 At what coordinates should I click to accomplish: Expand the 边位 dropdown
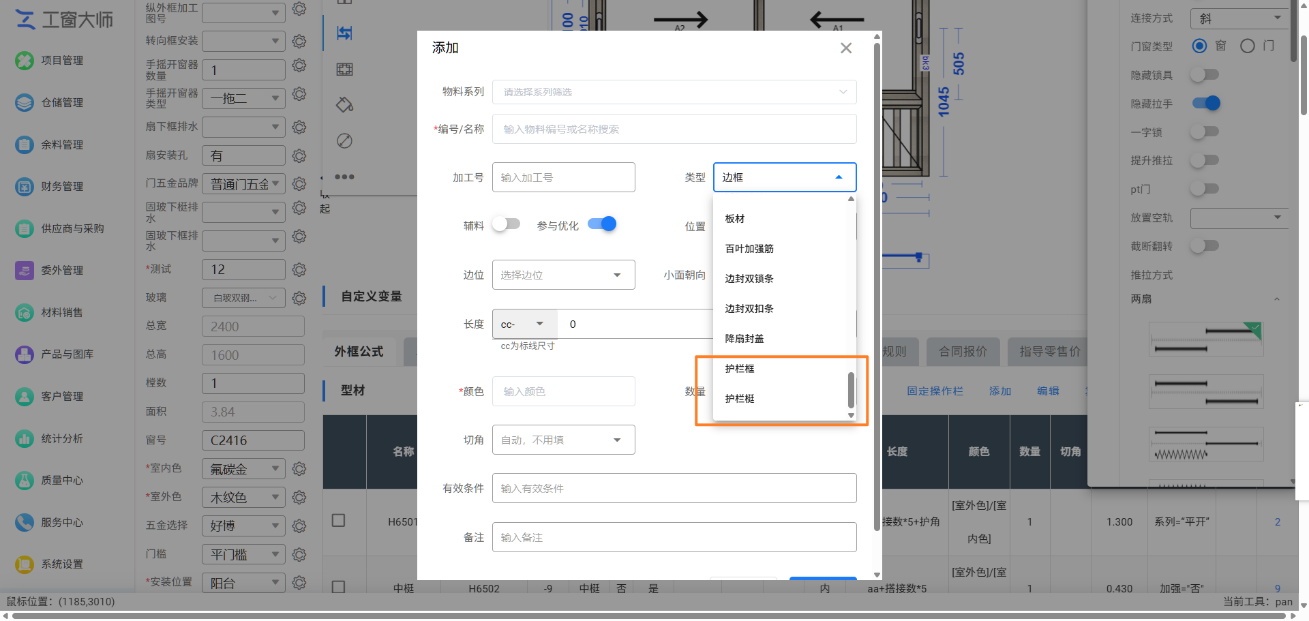tap(564, 275)
